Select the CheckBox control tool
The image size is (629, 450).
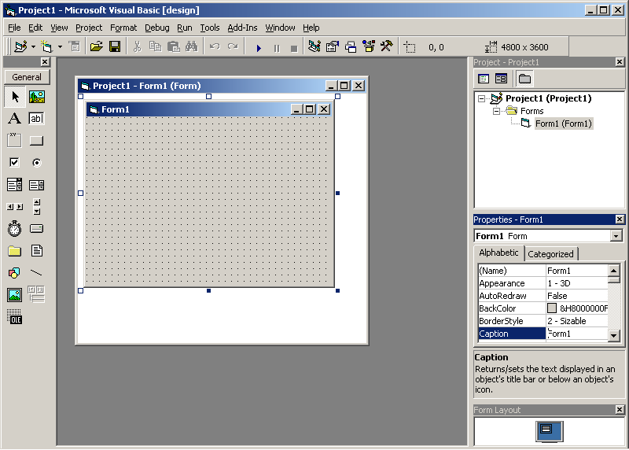click(14, 162)
